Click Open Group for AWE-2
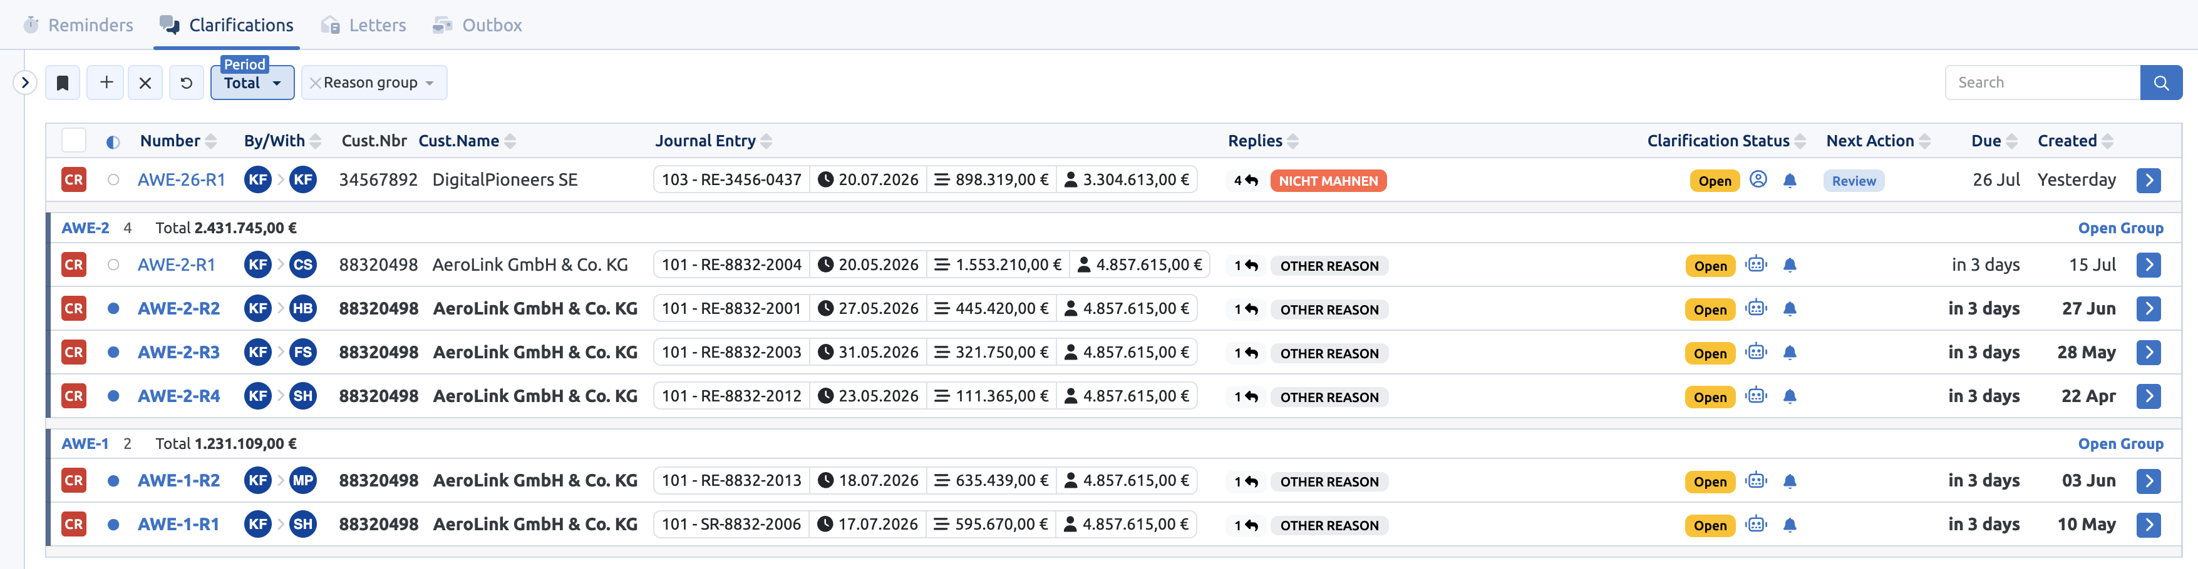The width and height of the screenshot is (2198, 569). pos(2120,228)
